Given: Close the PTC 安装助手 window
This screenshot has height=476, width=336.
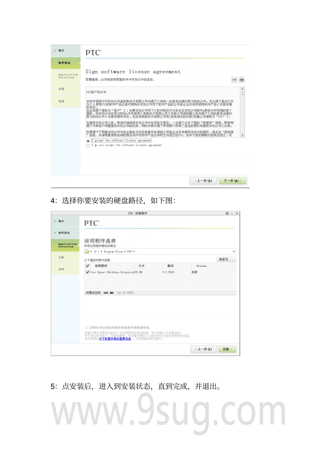Looking at the screenshot, I should pyautogui.click(x=237, y=213).
